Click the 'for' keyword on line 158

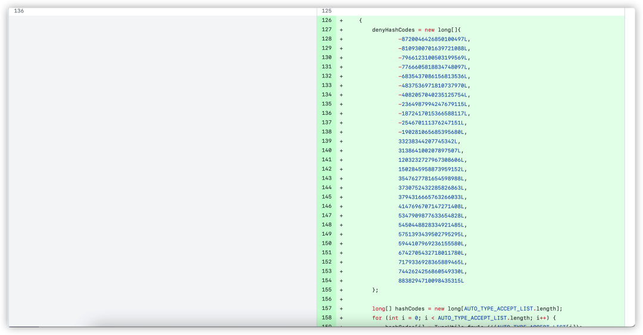tap(377, 318)
